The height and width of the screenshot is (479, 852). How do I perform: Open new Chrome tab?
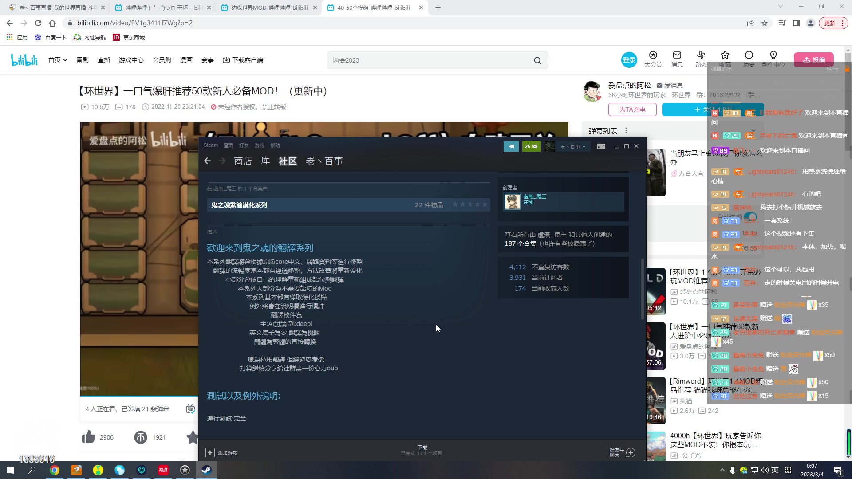pos(438,8)
